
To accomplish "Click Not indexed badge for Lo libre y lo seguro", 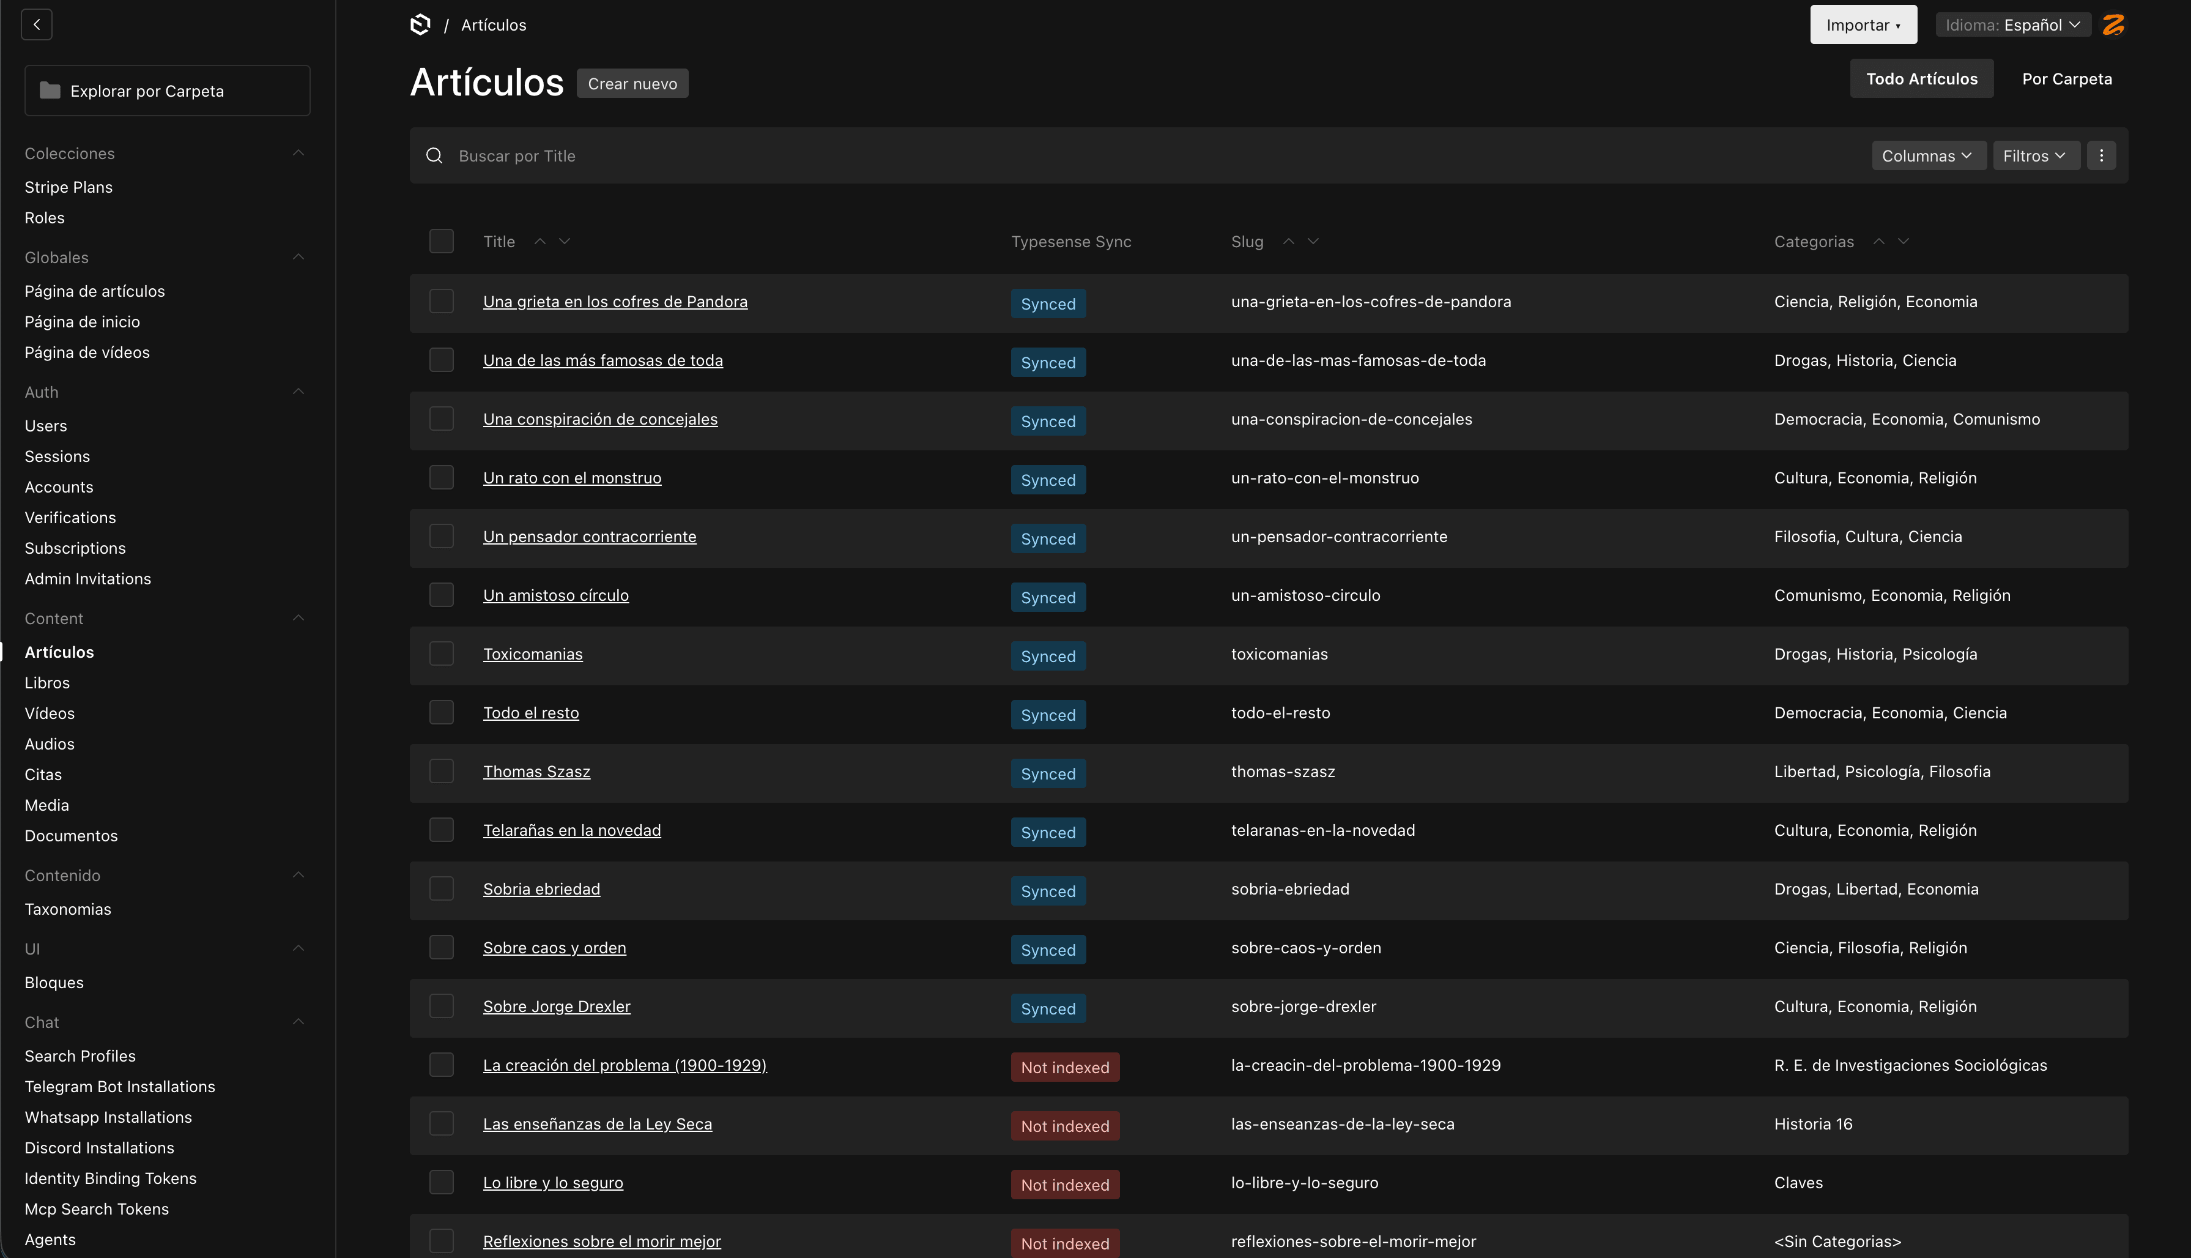I will [1065, 1185].
